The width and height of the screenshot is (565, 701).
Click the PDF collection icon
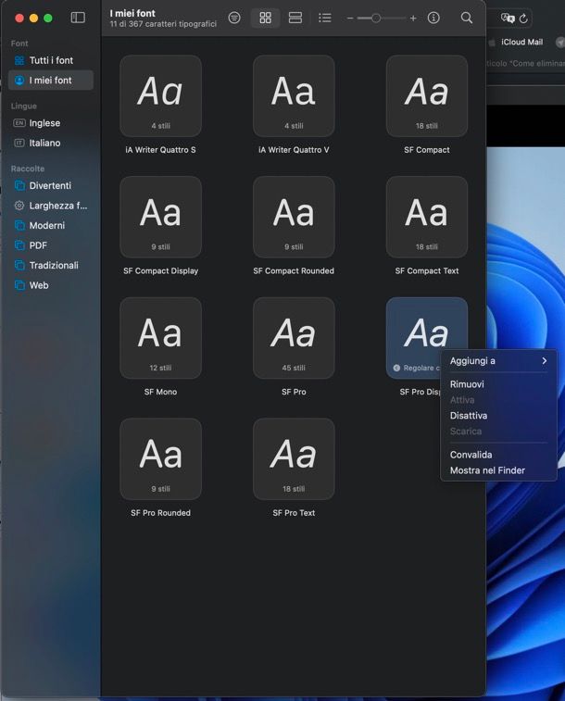tap(19, 245)
